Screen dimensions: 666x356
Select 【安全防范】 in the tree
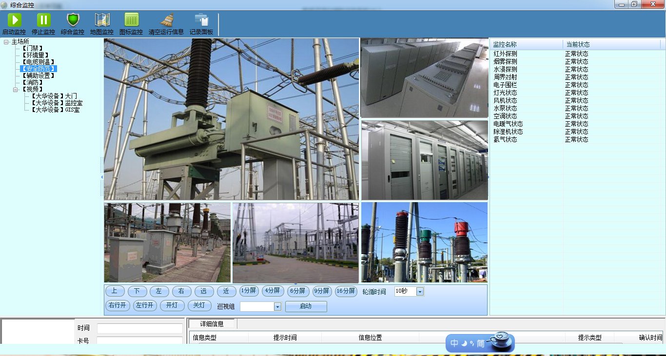coord(39,69)
